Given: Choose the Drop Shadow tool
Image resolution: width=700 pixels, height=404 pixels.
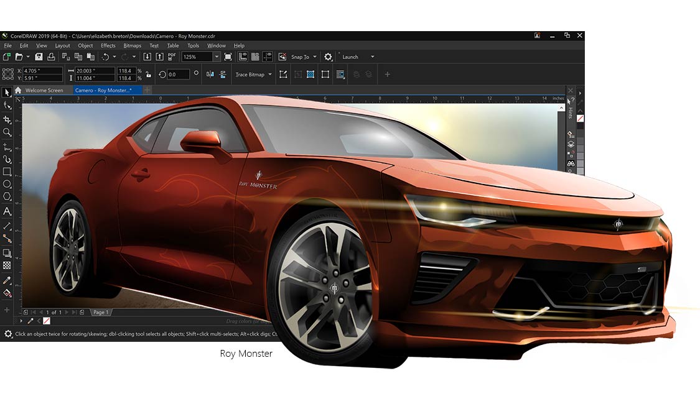Looking at the screenshot, I should [x=7, y=254].
